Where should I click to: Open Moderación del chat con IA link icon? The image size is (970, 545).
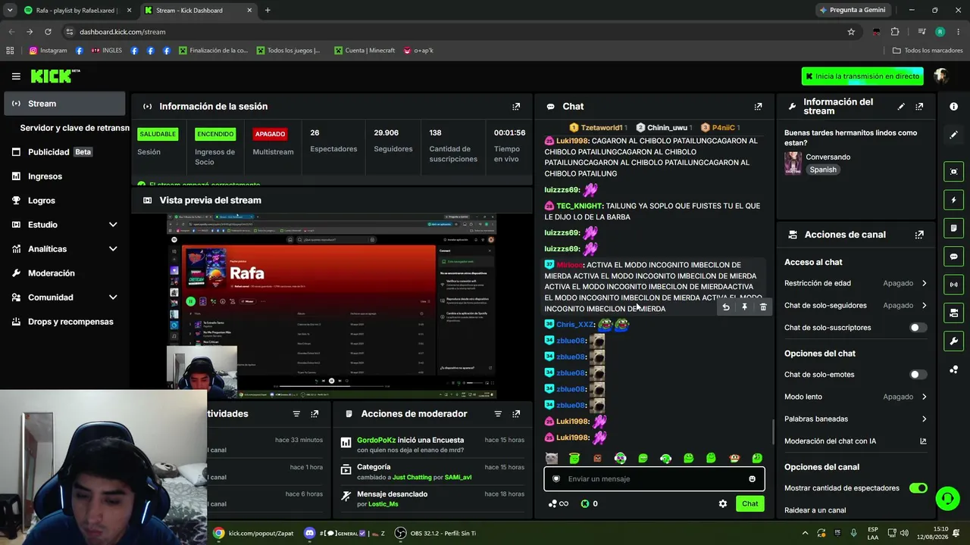pos(923,441)
